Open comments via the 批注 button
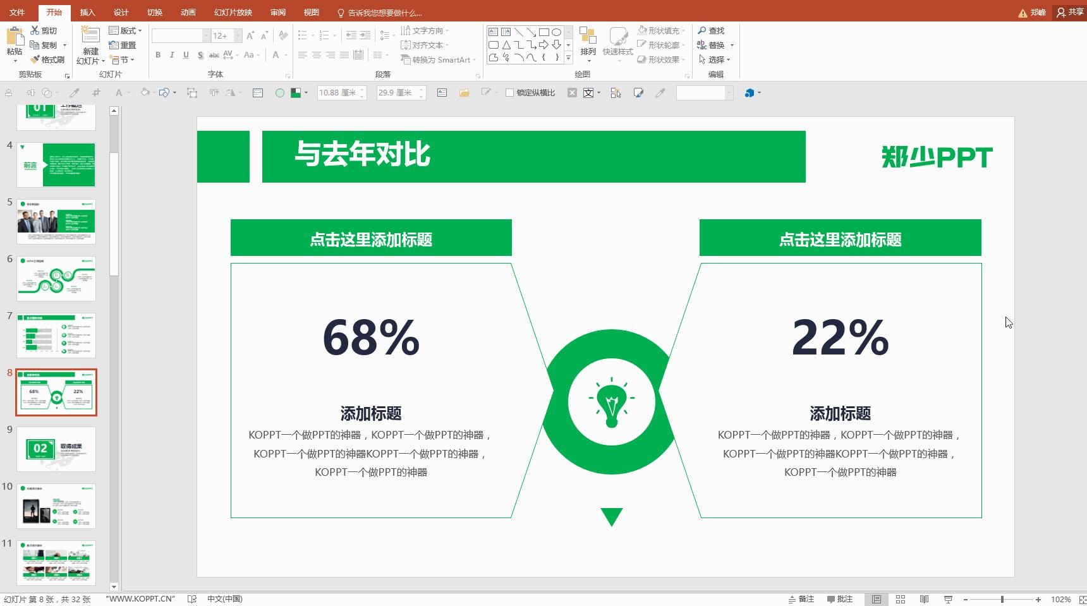This screenshot has width=1087, height=606. 840,599
